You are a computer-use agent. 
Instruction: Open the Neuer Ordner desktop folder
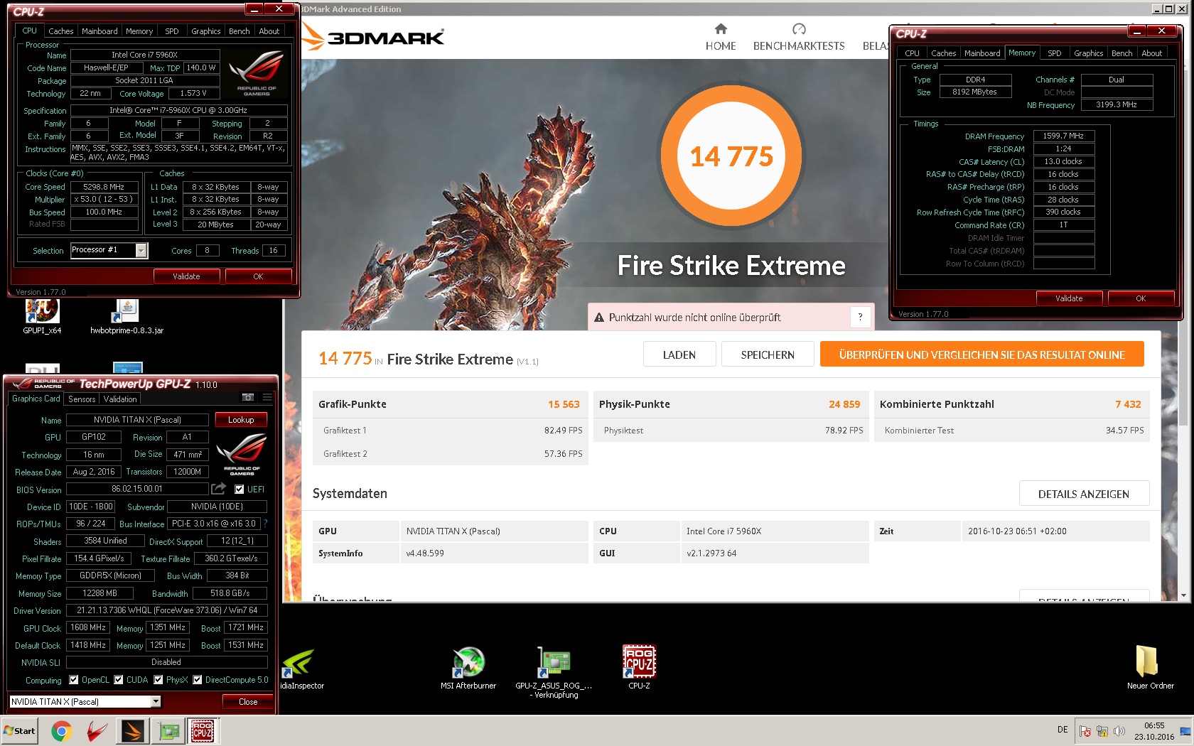click(x=1150, y=667)
